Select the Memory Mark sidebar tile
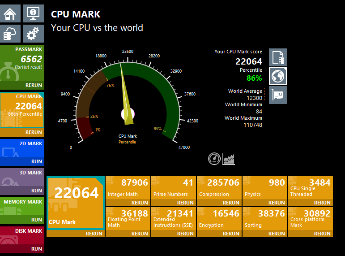345x256 pixels. (x=22, y=206)
